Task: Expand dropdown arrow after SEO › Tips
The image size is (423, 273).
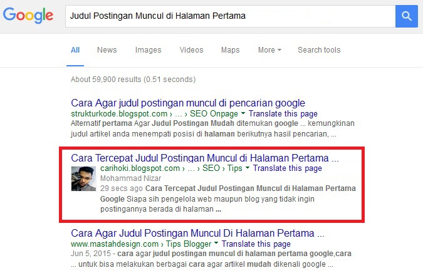Action: pos(248,168)
